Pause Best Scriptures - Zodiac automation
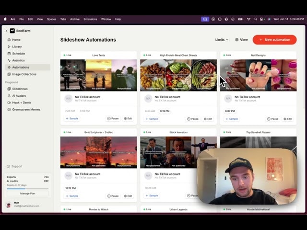This screenshot has height=230, width=307. [x=113, y=196]
